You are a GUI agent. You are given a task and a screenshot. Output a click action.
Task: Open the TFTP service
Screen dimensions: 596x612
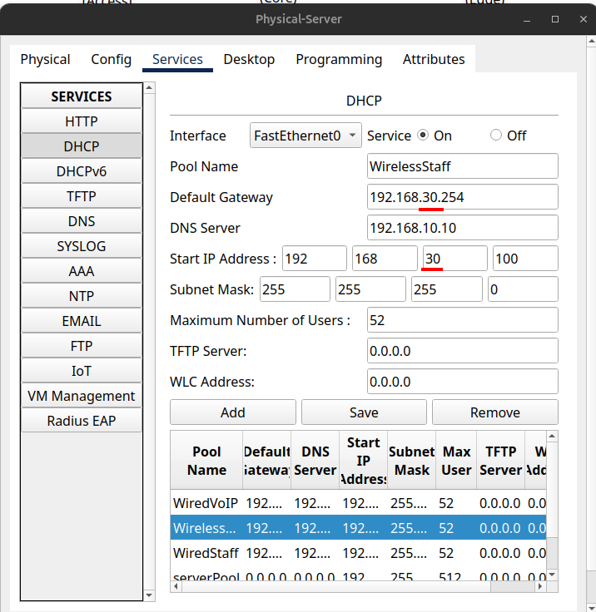(x=82, y=196)
